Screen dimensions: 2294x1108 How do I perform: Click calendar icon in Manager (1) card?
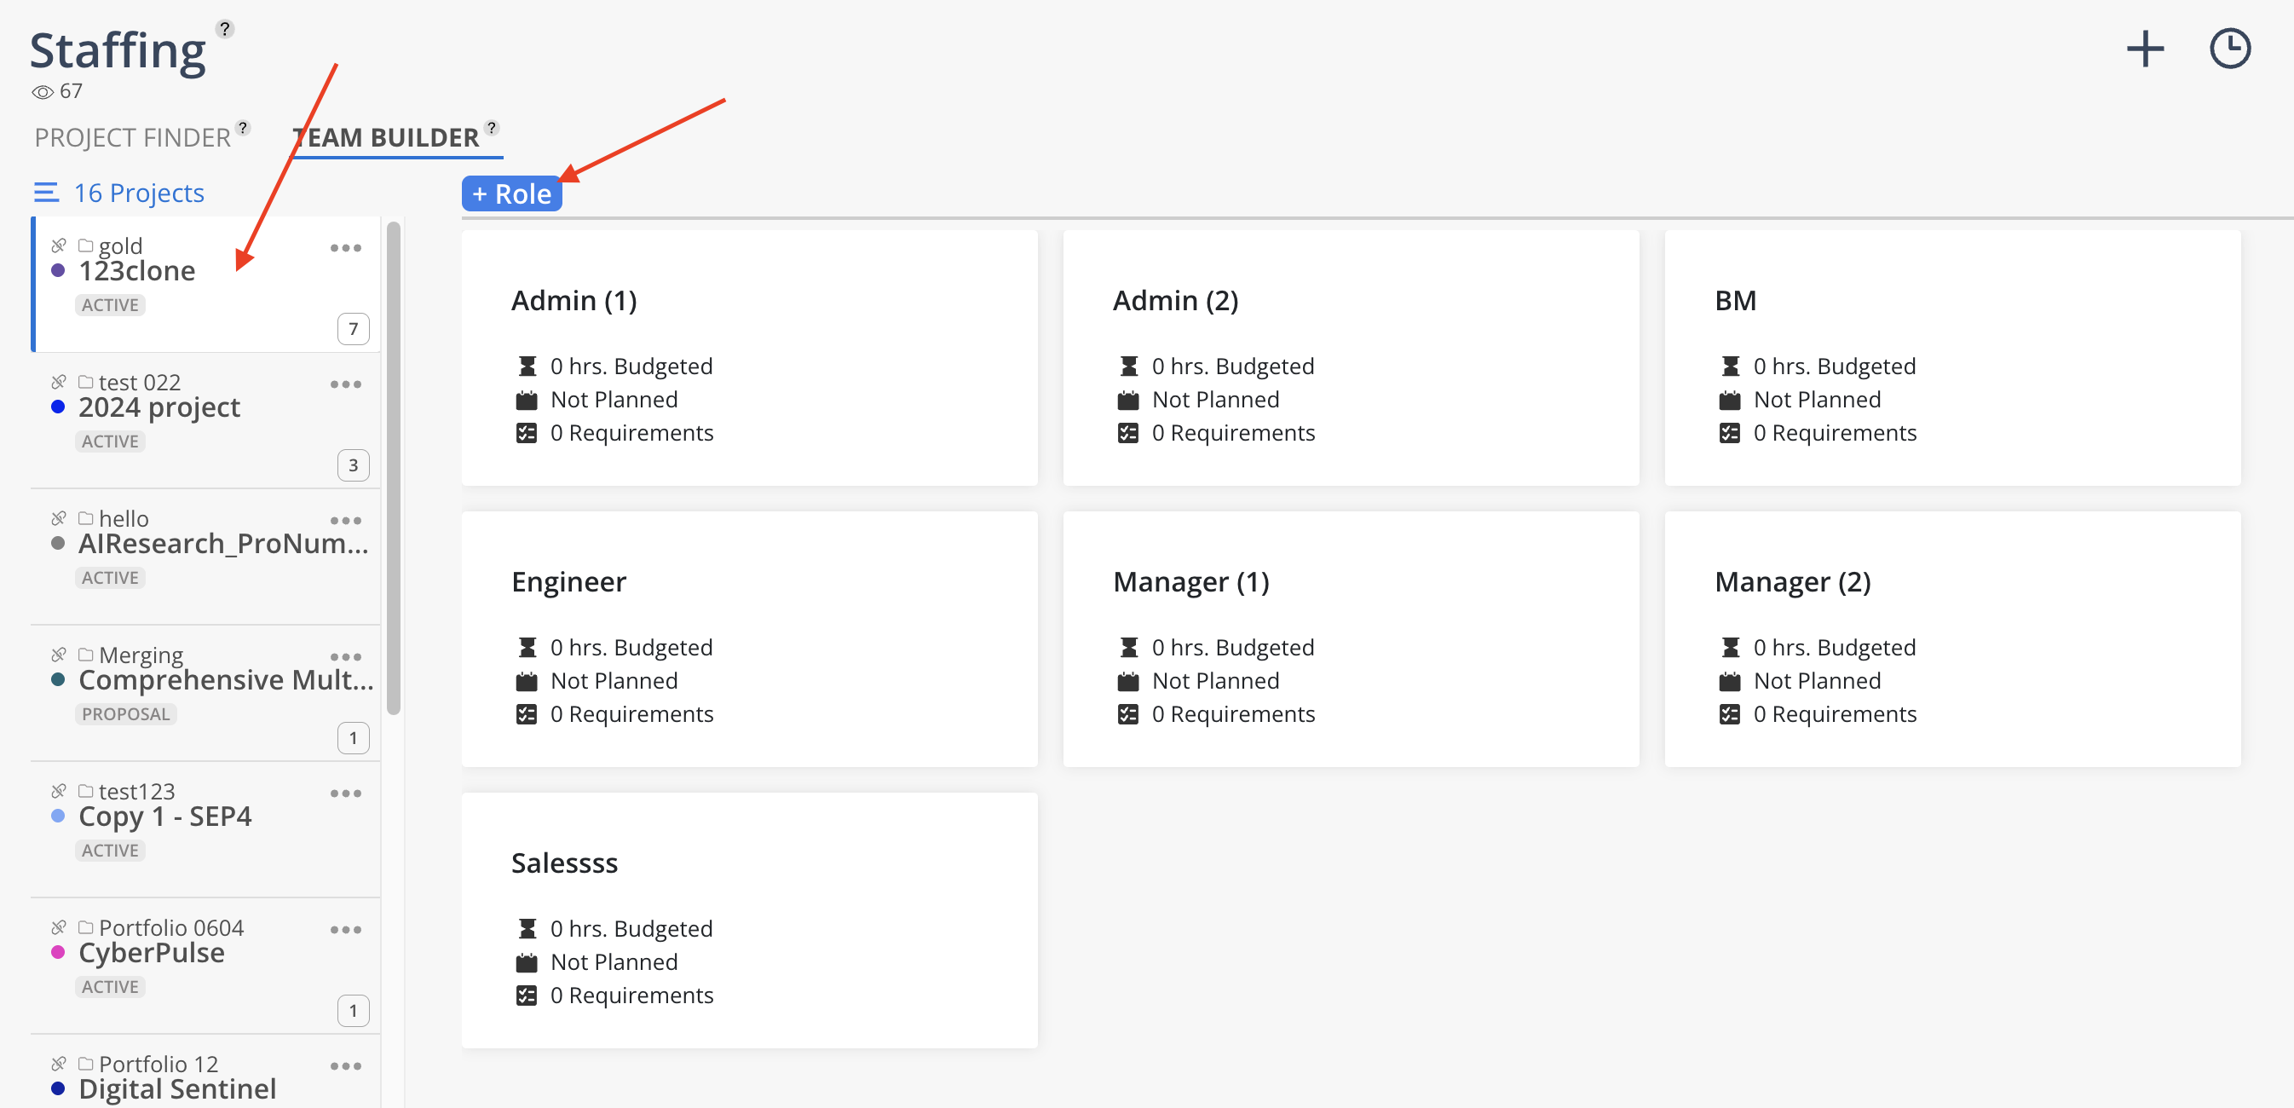[1128, 681]
